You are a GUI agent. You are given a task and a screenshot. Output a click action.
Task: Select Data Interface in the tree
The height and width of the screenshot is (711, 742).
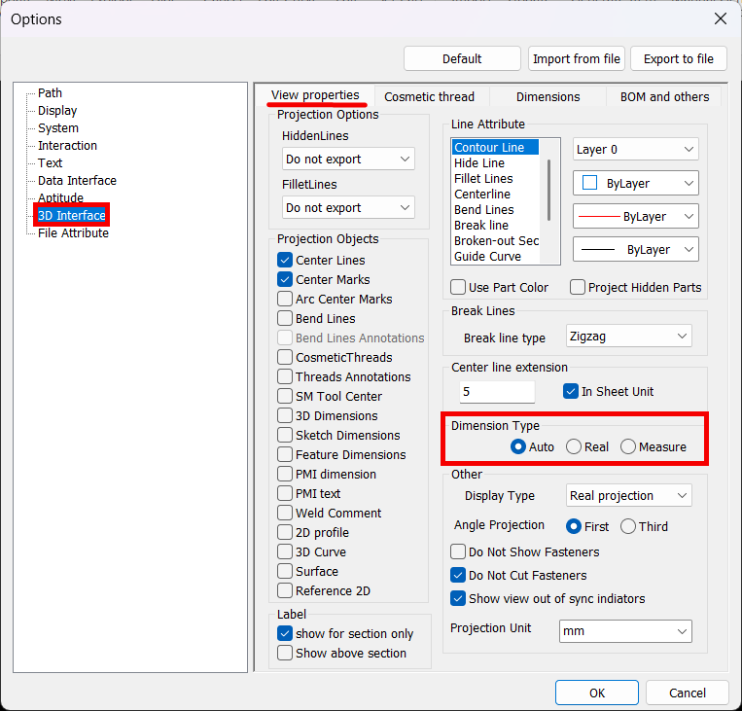click(77, 180)
